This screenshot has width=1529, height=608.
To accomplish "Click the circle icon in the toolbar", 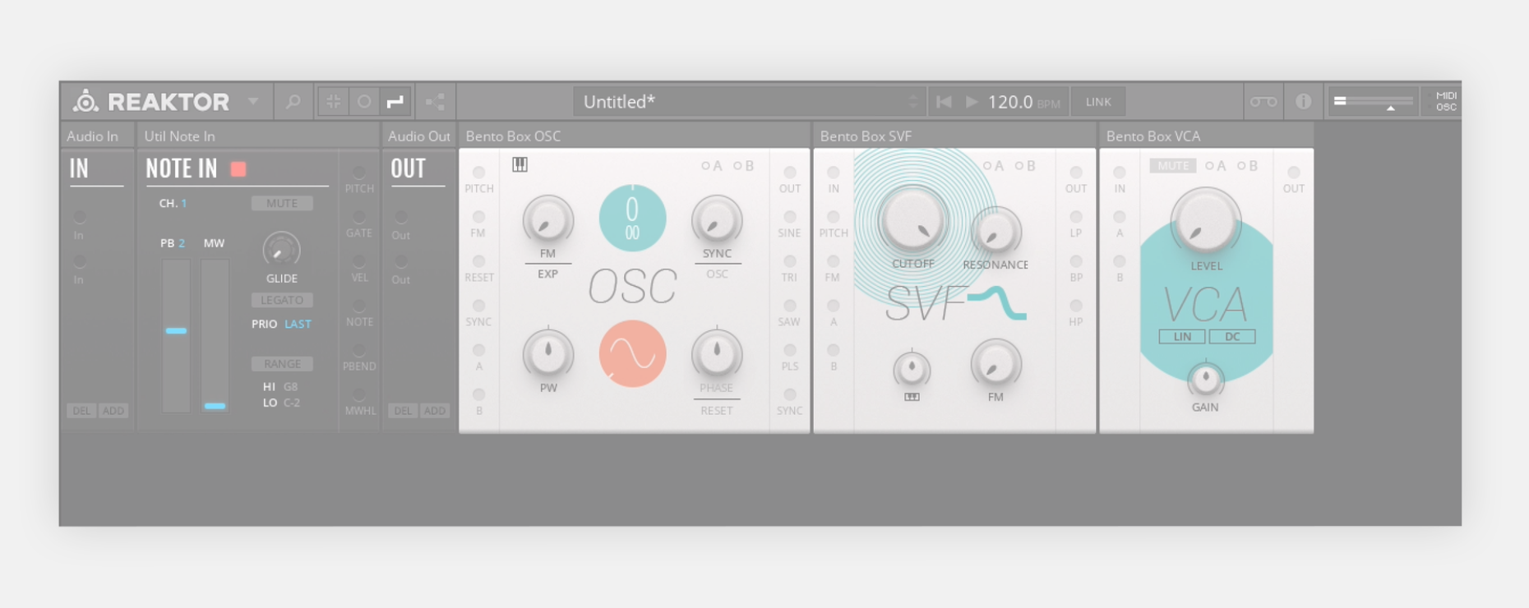I will tap(364, 102).
